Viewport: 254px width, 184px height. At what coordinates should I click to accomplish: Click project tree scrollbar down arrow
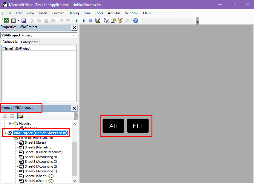coord(74,181)
